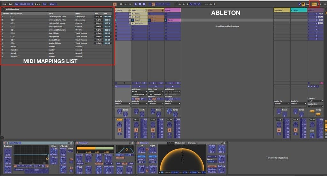Open the 1 Bar quantization dropdown
Image resolution: width=327 pixels, height=176 pixels.
pyautogui.click(x=53, y=4)
